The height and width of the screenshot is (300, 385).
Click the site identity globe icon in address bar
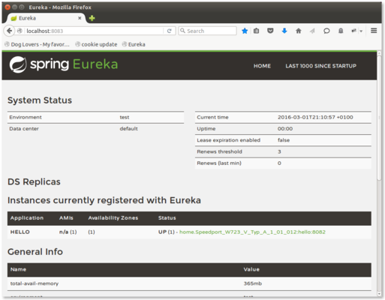pyautogui.click(x=20, y=31)
